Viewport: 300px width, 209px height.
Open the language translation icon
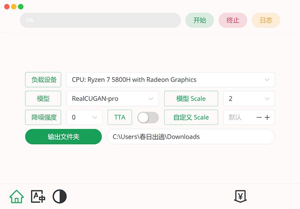pos(38,196)
